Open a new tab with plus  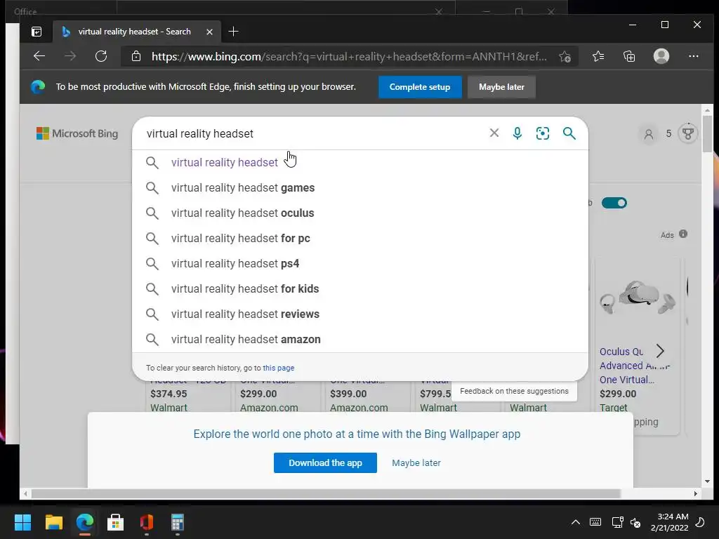coord(233,31)
